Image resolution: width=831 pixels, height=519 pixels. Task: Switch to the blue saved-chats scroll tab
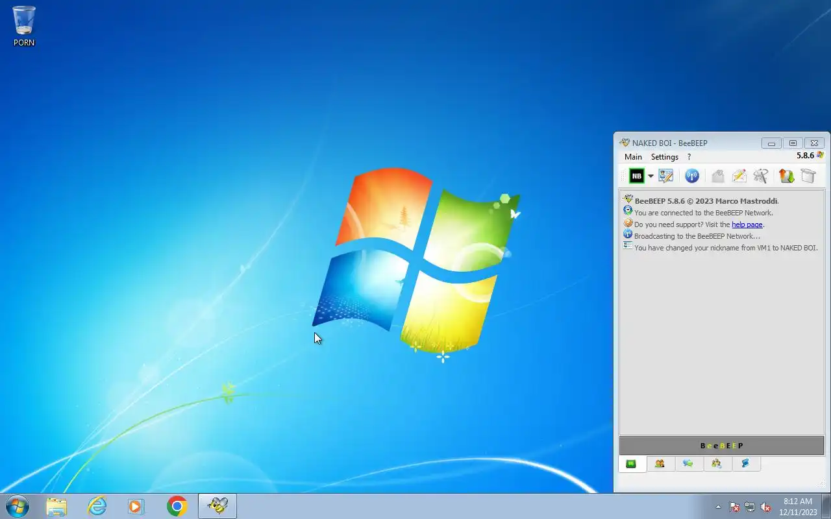[746, 464]
